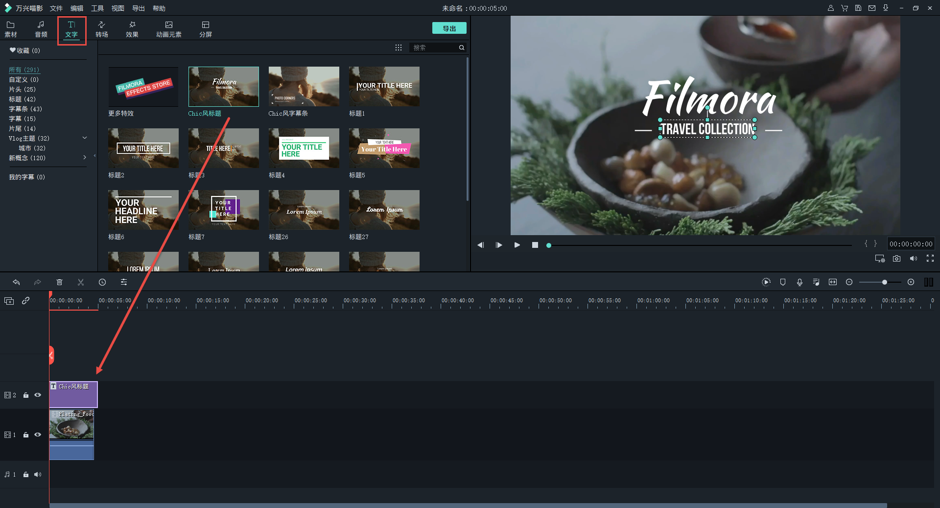Click the voiceover microphone icon
Screen dimensions: 940x508
point(799,282)
